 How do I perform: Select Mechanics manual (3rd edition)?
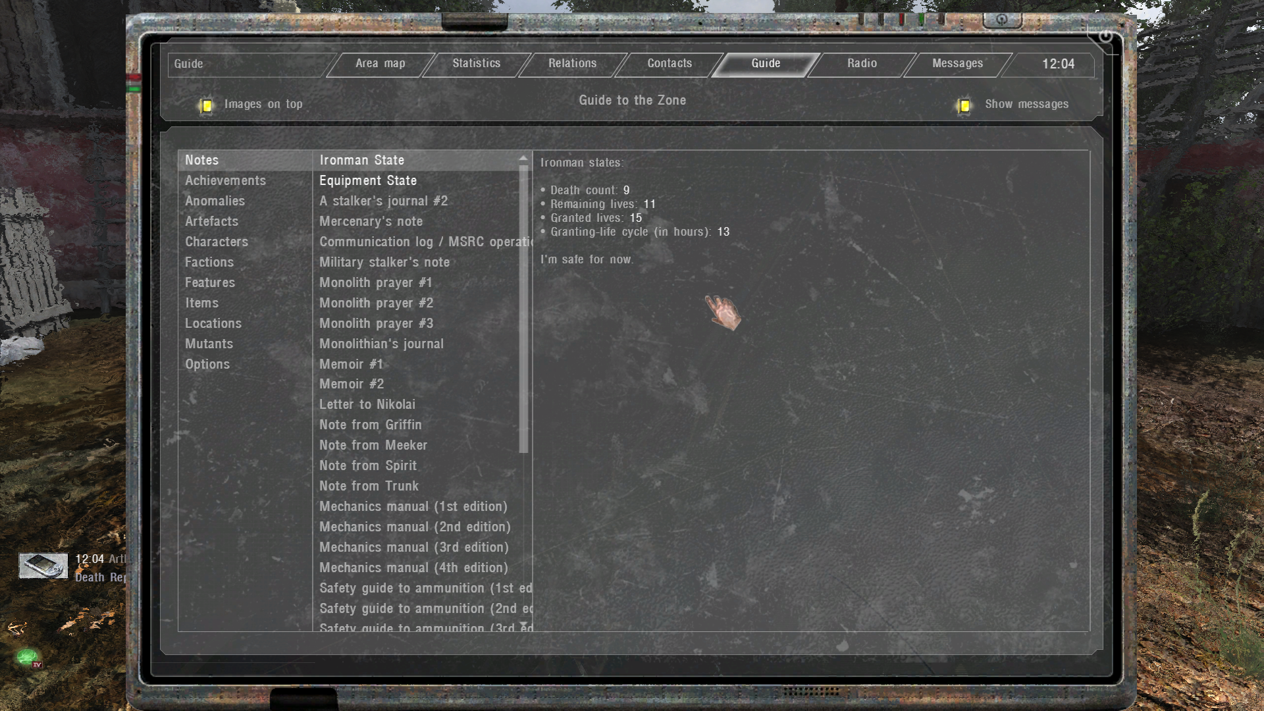(x=416, y=548)
